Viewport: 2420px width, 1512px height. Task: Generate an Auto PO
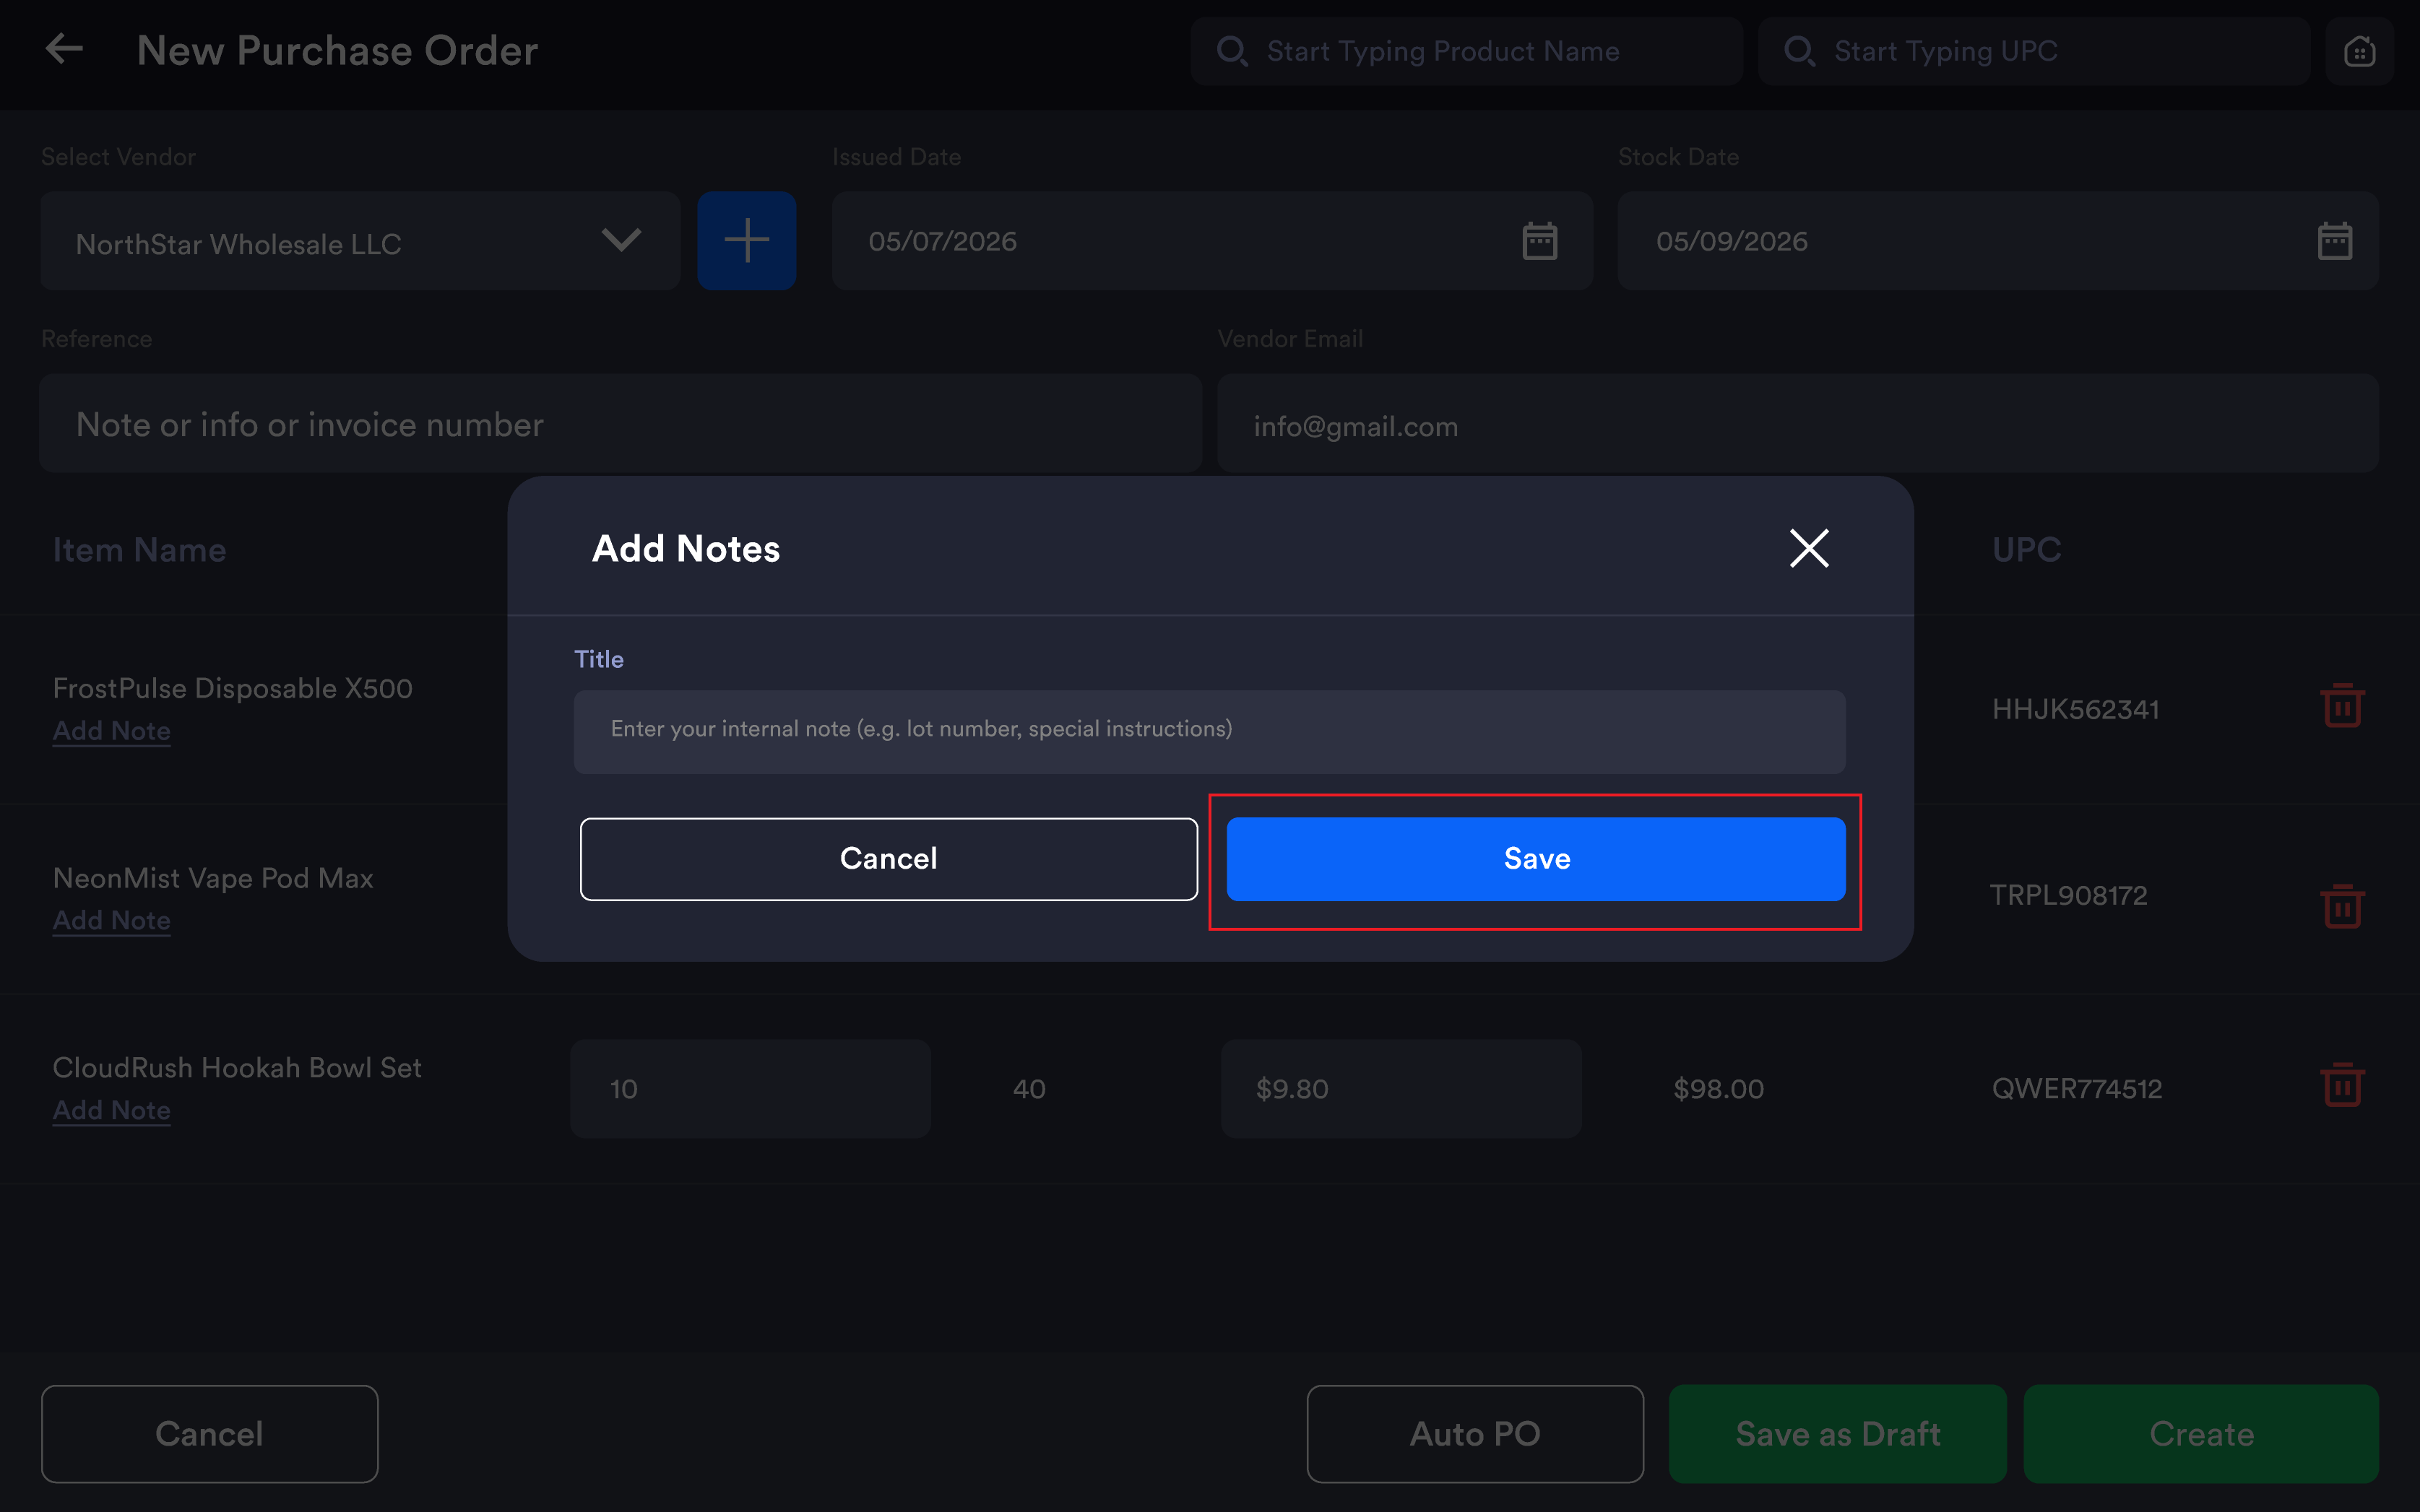(1474, 1434)
